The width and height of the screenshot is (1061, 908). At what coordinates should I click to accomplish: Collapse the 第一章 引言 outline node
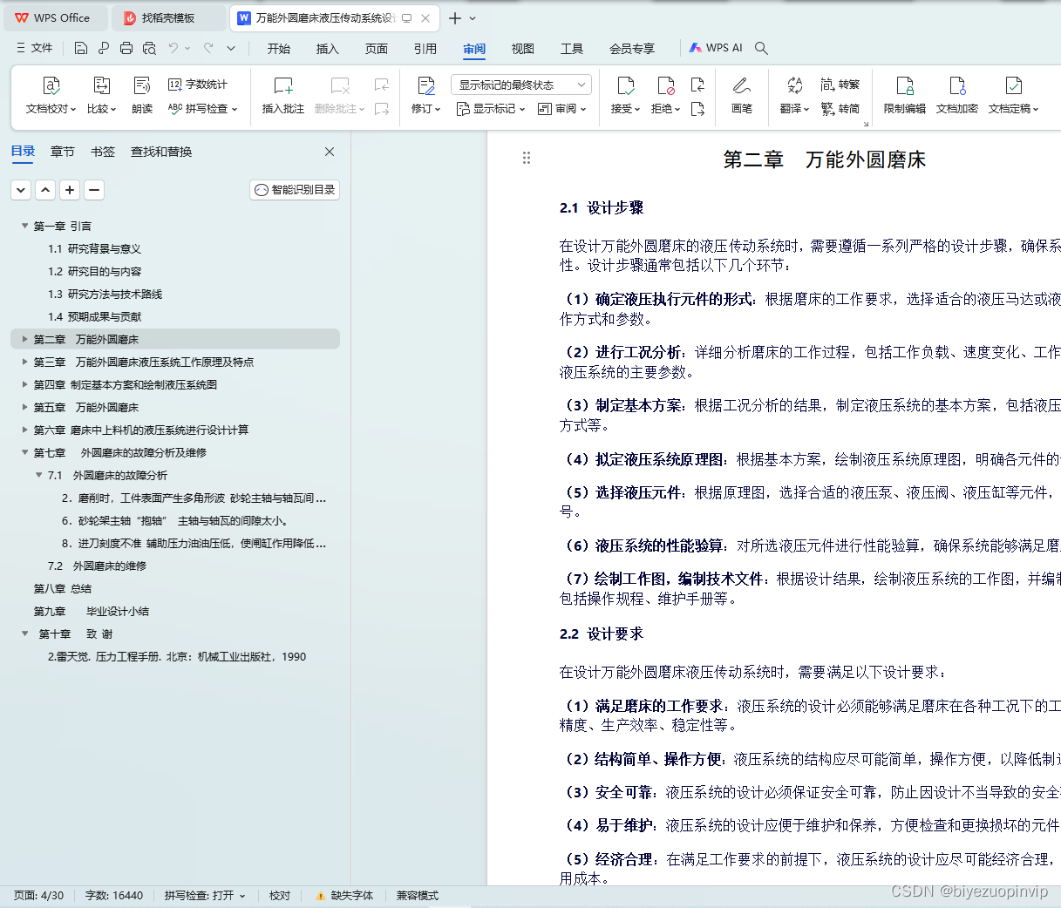point(24,226)
